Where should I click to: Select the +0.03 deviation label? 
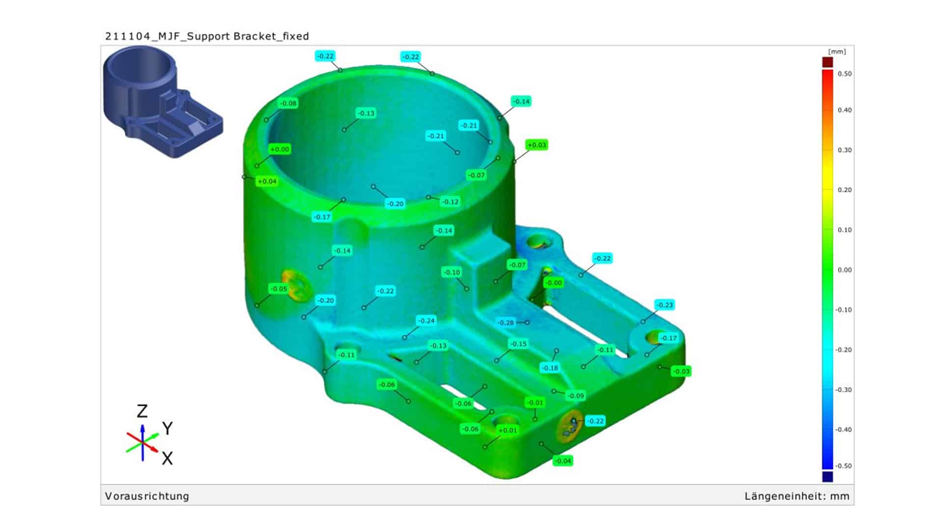(536, 145)
